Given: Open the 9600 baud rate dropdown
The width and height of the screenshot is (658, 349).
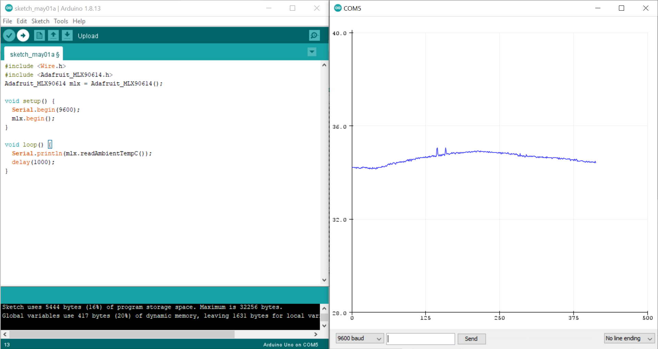Looking at the screenshot, I should (x=360, y=338).
